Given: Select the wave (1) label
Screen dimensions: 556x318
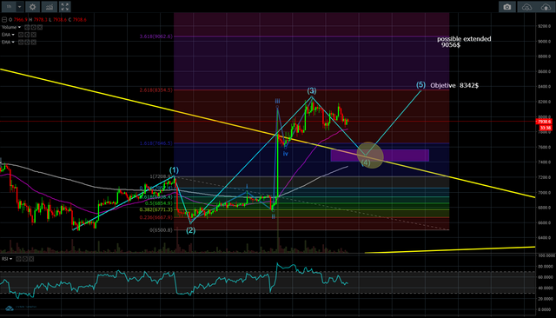Looking at the screenshot, I should pyautogui.click(x=174, y=169).
